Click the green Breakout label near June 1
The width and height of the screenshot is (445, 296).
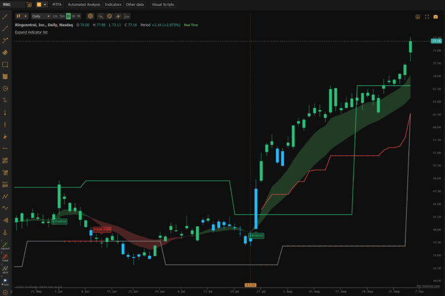[x=60, y=221]
